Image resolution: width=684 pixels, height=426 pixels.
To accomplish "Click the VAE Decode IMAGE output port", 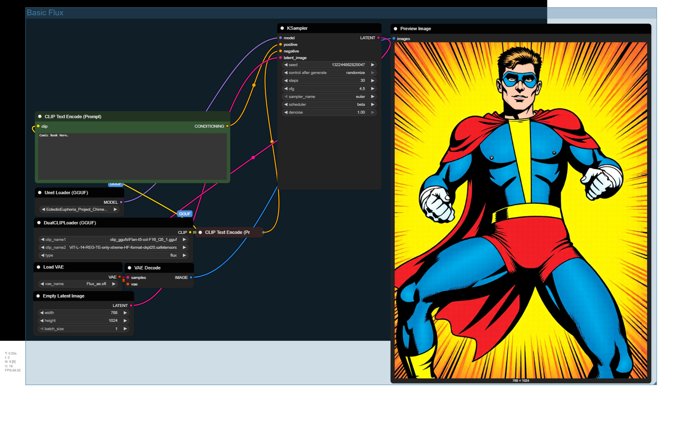I will 191,278.
